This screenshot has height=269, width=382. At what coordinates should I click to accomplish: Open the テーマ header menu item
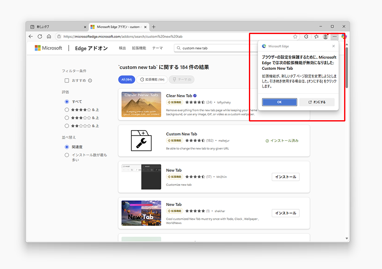pyautogui.click(x=158, y=48)
